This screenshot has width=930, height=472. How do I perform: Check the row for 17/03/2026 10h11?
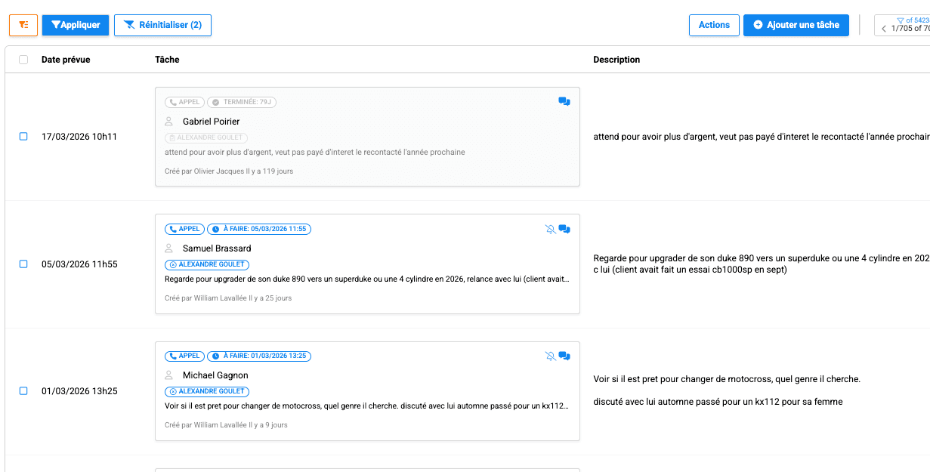(23, 137)
